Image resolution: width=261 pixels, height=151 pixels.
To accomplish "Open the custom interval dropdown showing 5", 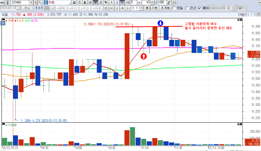I will coord(139,3).
